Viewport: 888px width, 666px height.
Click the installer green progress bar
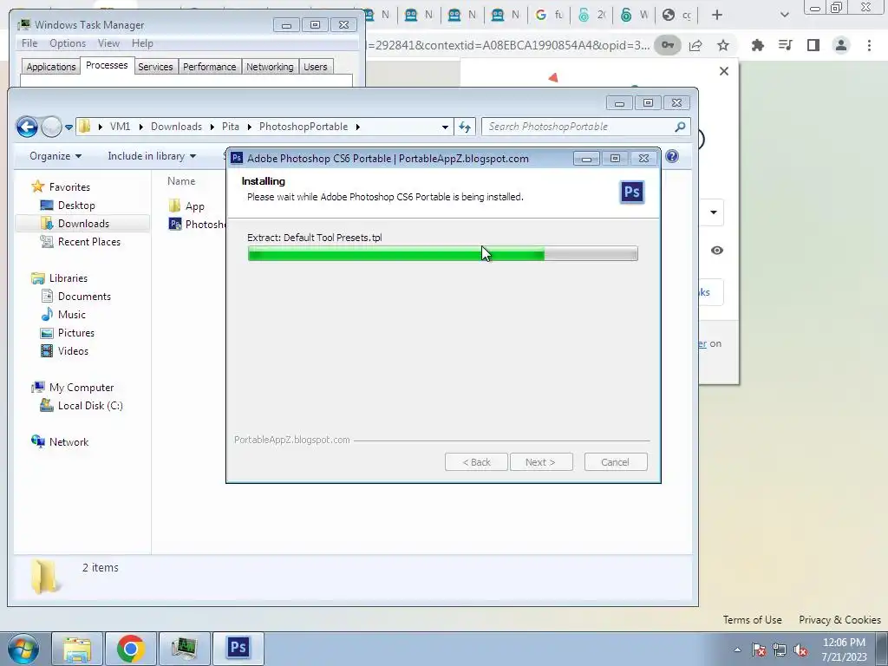[443, 254]
